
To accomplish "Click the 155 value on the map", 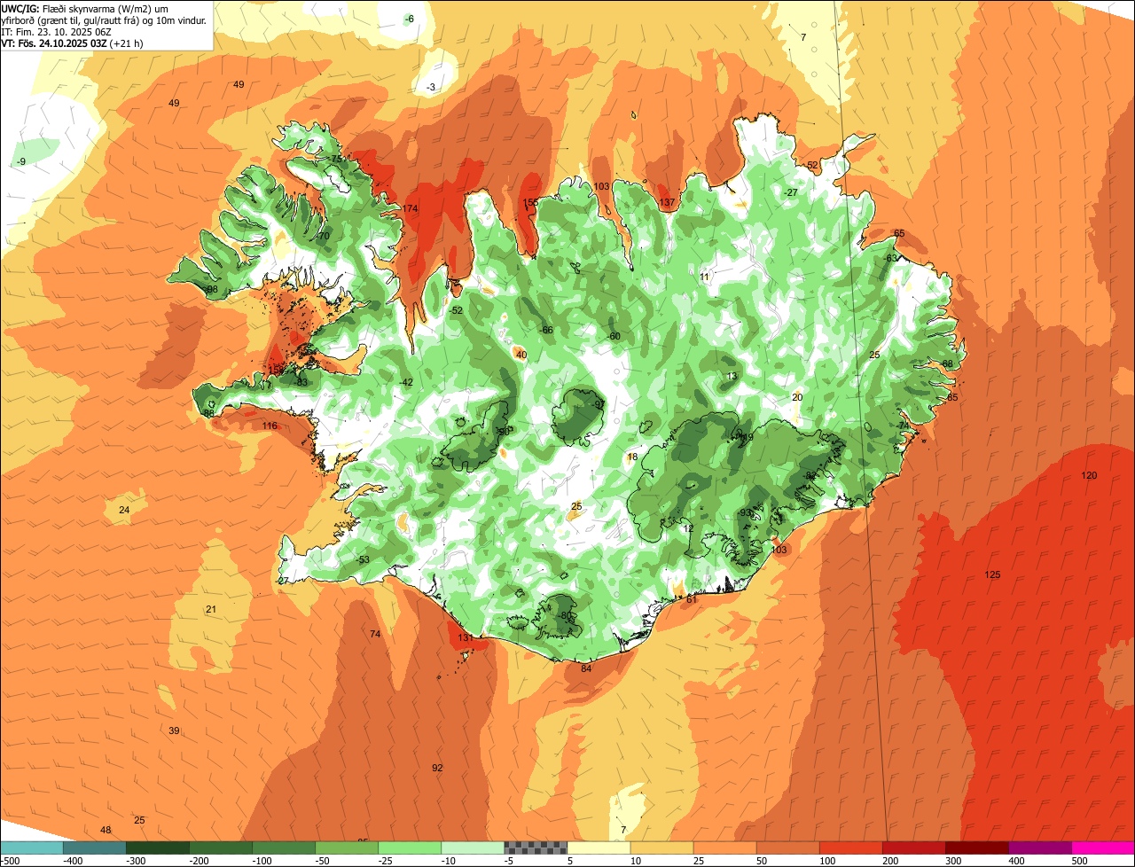I will click(x=530, y=203).
